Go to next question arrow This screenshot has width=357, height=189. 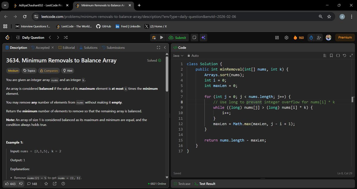[58, 38]
